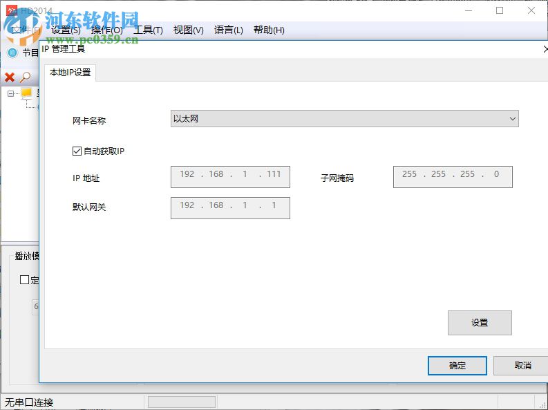548x410 pixels.
Task: Uncheck the 自动获取IP checkbox
Action: (x=77, y=151)
